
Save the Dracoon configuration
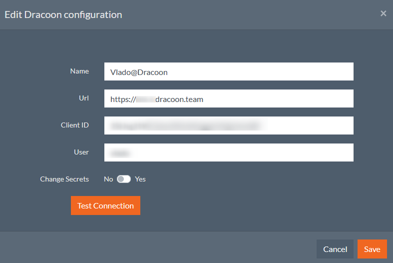[372, 249]
